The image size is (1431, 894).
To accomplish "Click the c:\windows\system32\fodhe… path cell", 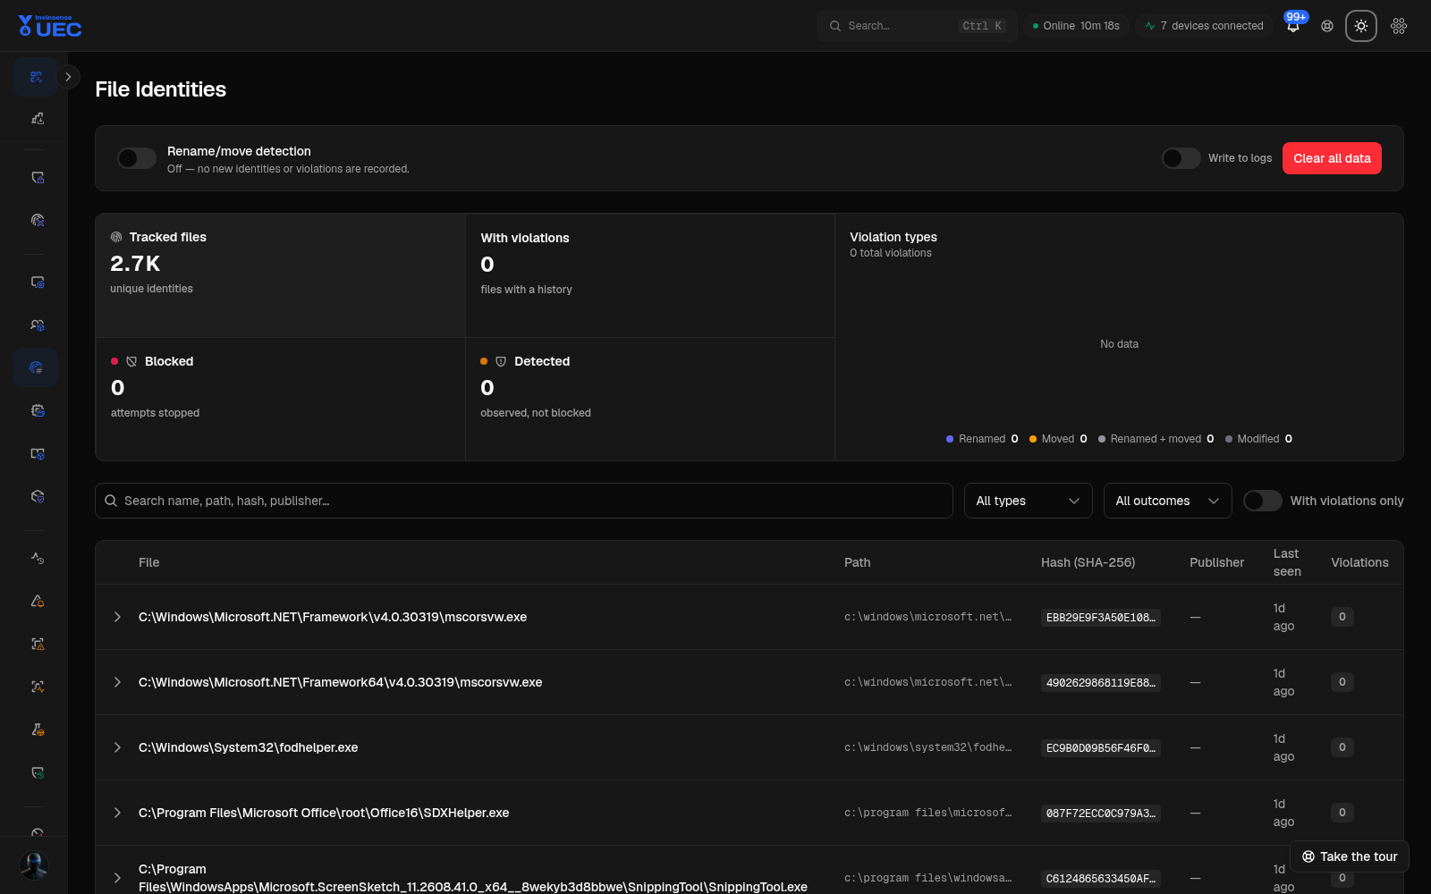I will coord(927,747).
